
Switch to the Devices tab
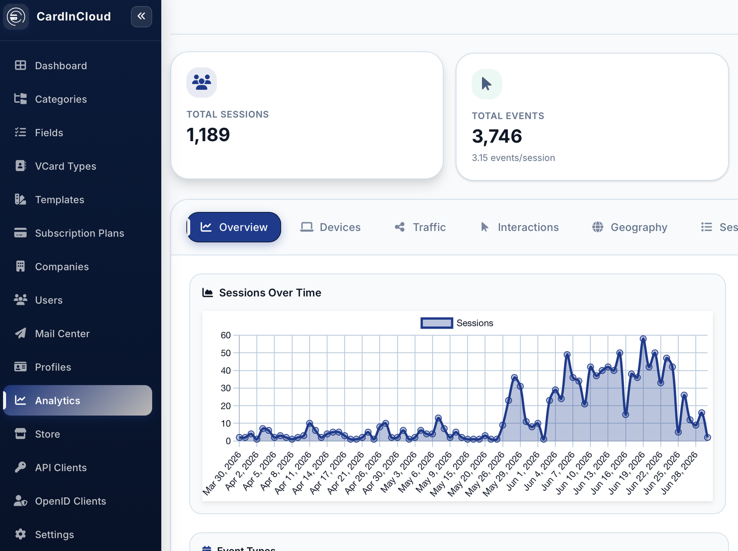330,227
